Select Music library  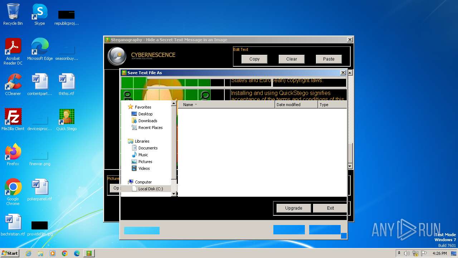(x=143, y=155)
